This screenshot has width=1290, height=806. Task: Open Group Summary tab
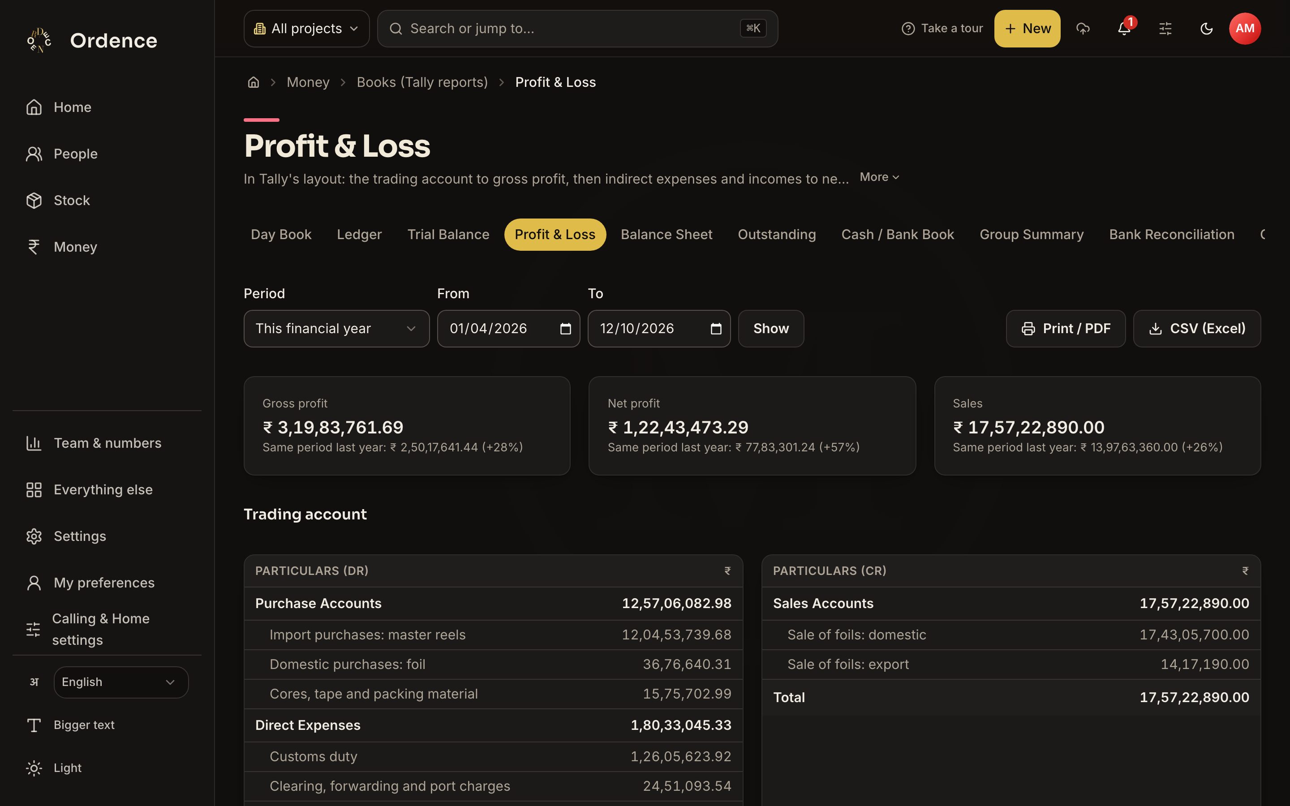point(1032,235)
